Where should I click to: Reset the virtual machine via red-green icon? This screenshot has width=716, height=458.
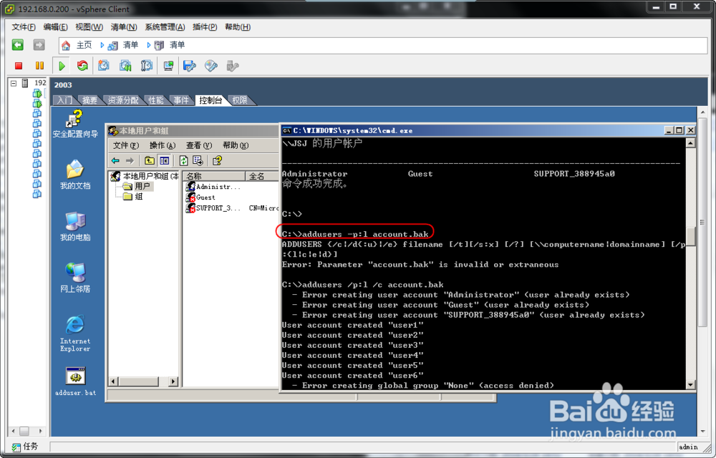click(x=82, y=66)
